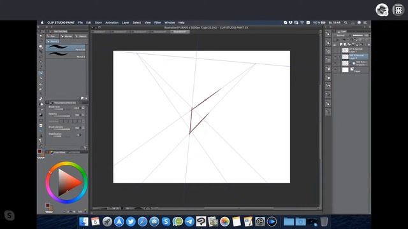Image resolution: width=408 pixels, height=229 pixels.
Task: Select the Pen tool in toolbar
Action: pyautogui.click(x=41, y=73)
